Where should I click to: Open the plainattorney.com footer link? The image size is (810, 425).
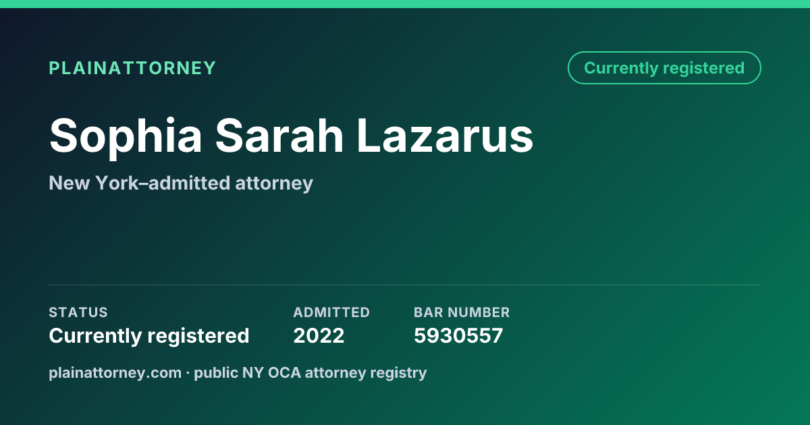click(x=115, y=372)
